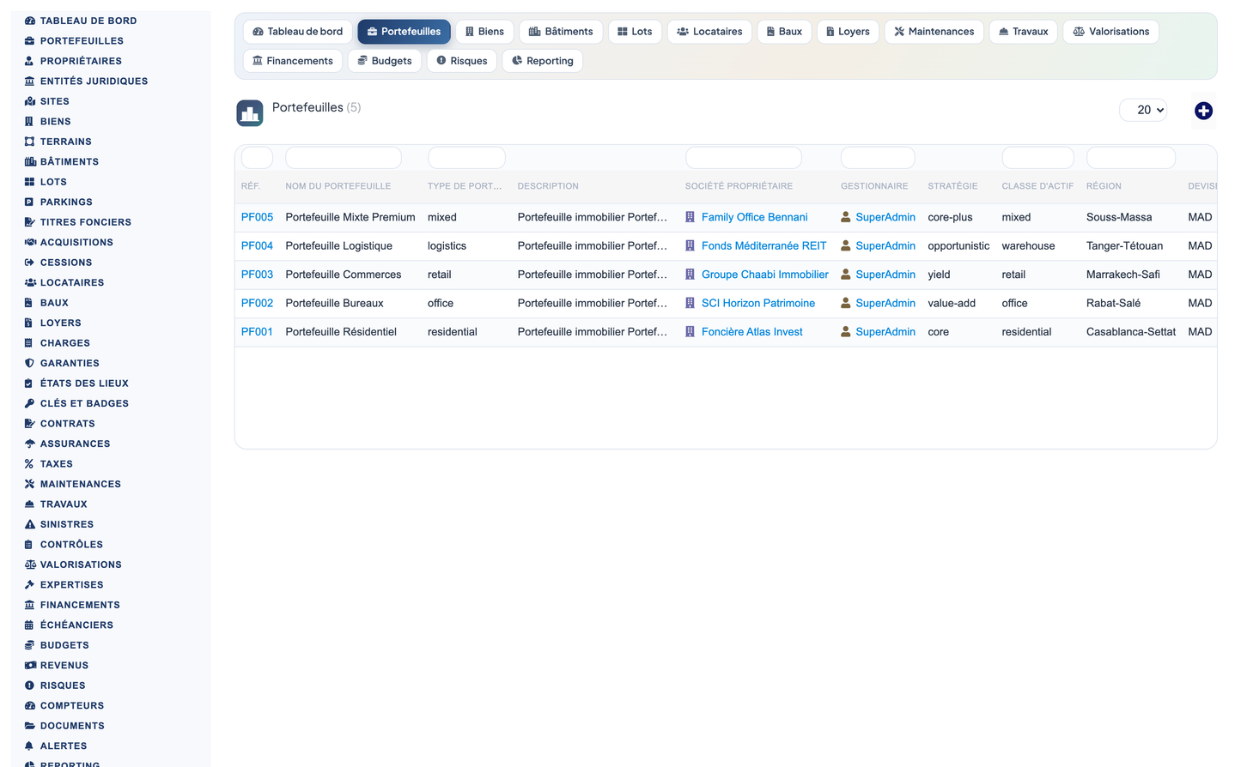1241x767 pixels.
Task: Switch to the Bâtiments tab
Action: [x=561, y=32]
